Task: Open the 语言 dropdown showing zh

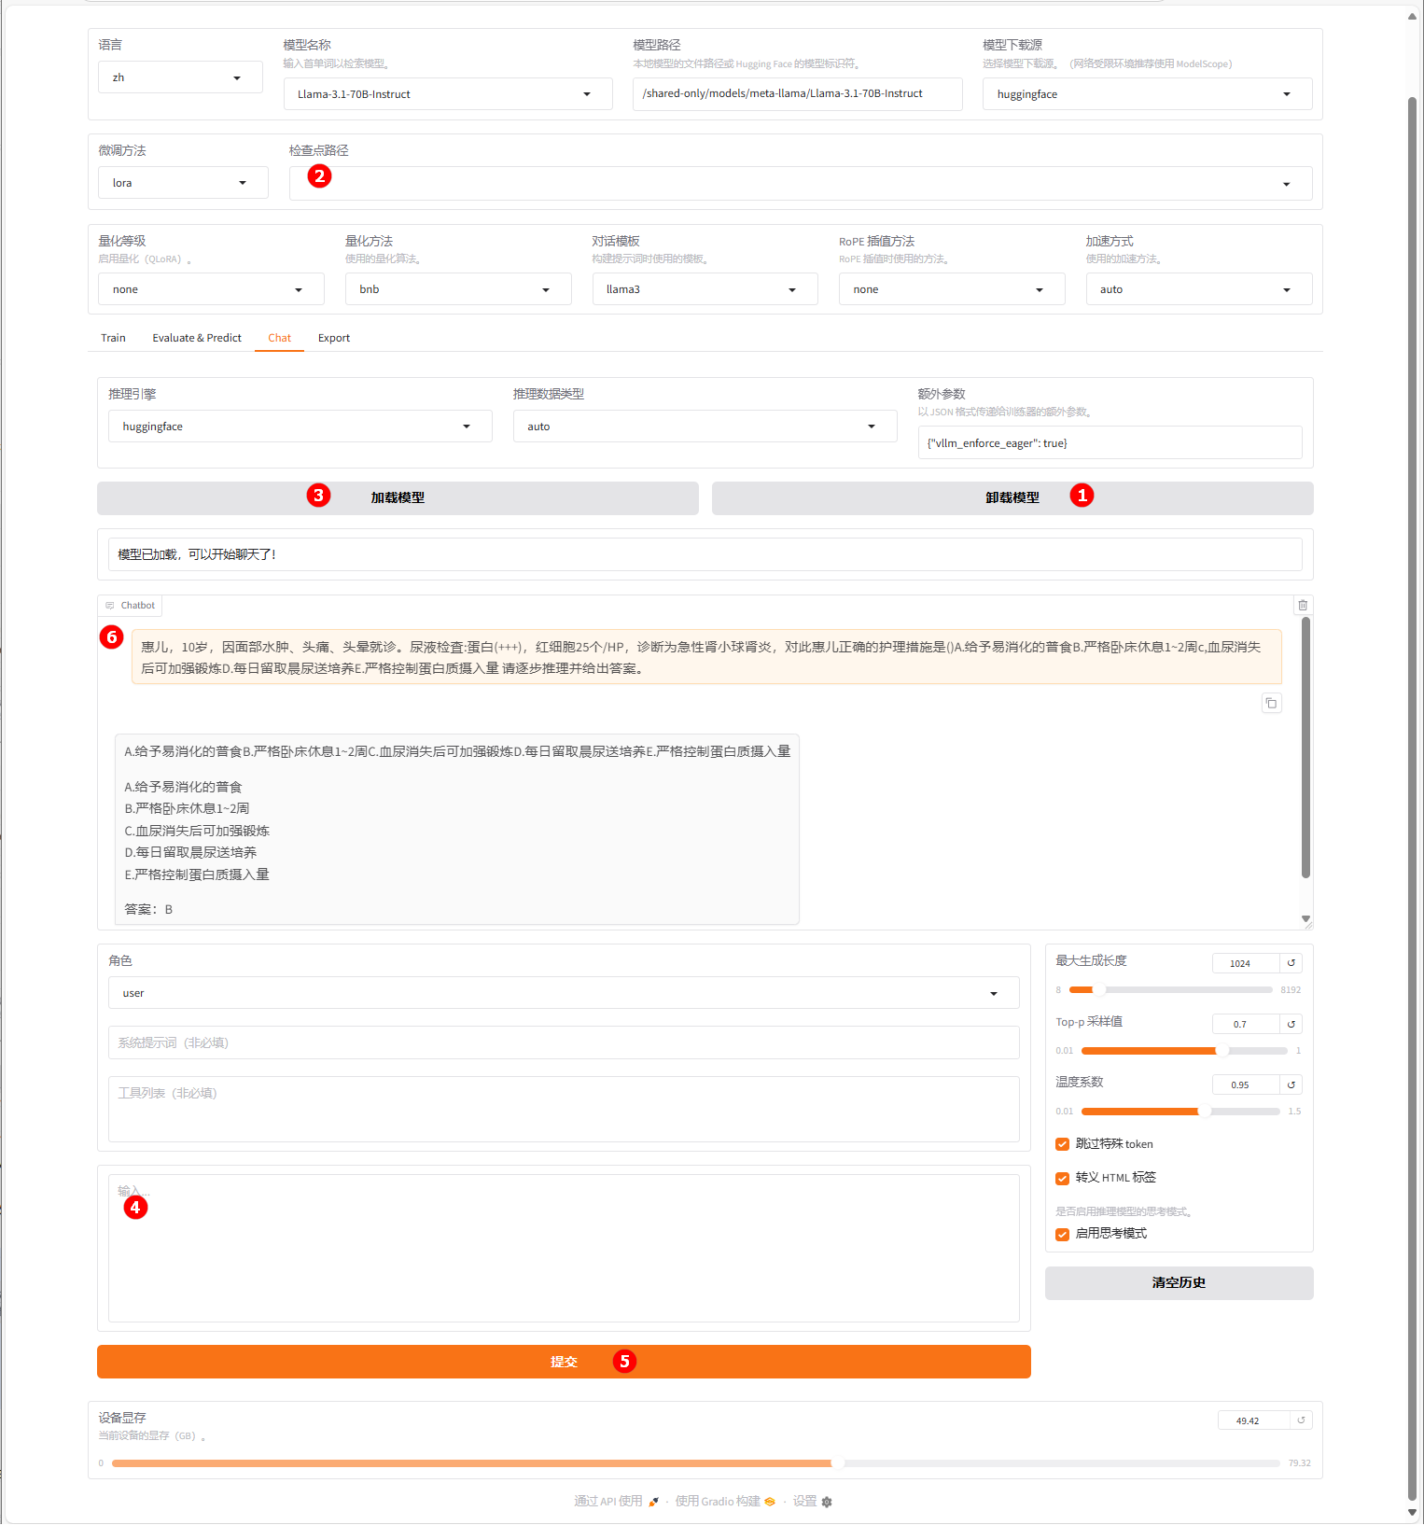Action: click(179, 77)
